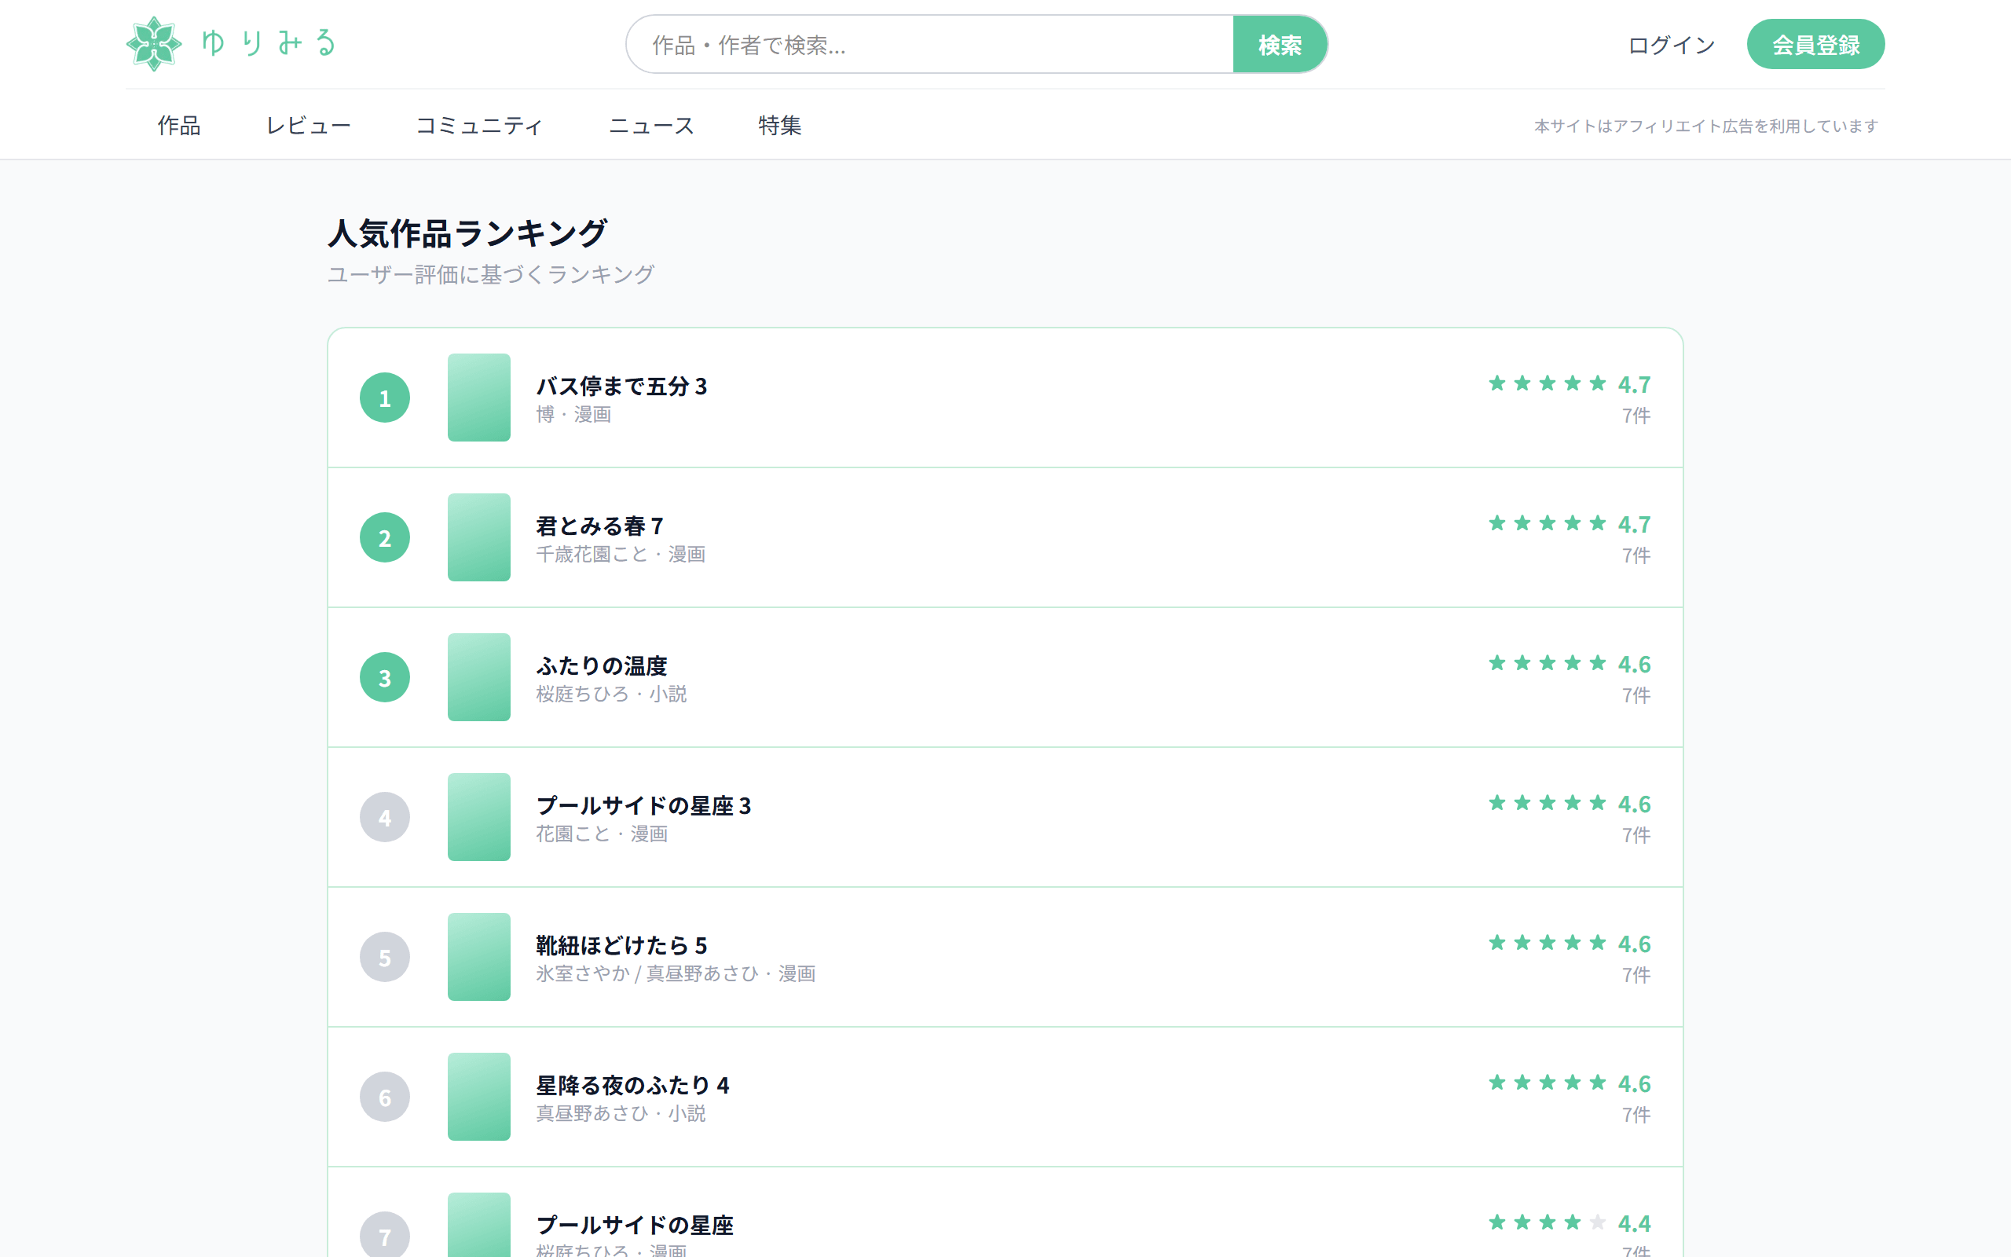Click the star rating of 靴紐ほどけたら 5

(x=1548, y=942)
